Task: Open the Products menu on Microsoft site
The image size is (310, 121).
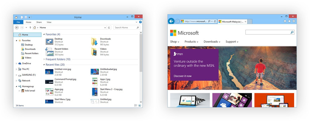Action: pyautogui.click(x=191, y=42)
